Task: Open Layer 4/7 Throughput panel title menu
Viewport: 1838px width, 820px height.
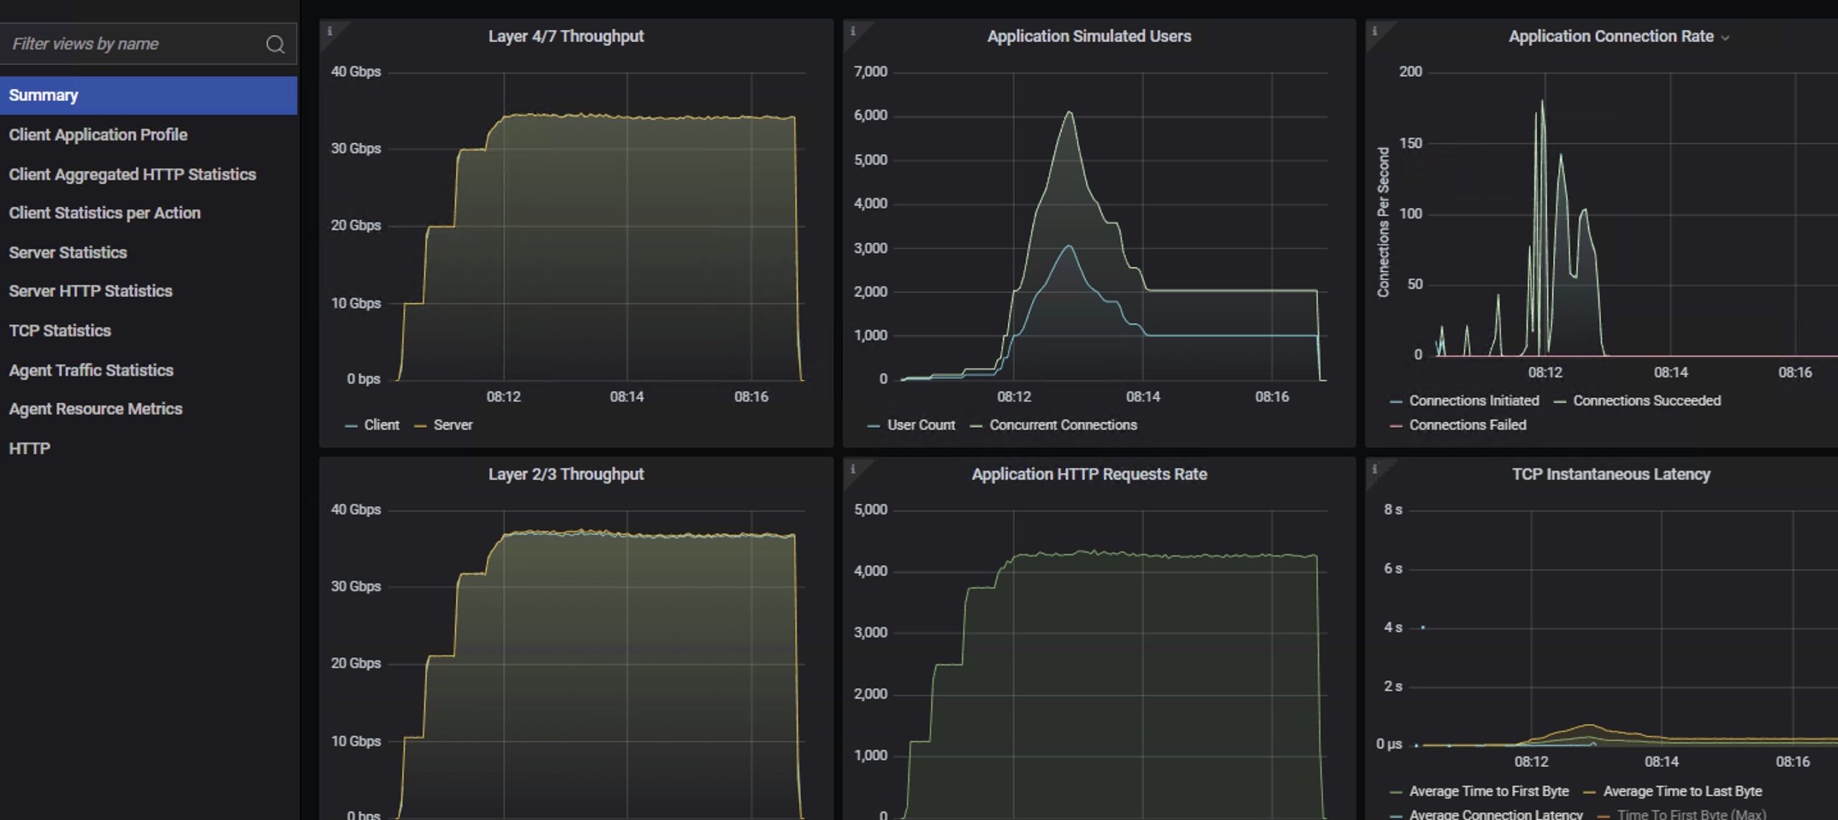Action: click(566, 36)
